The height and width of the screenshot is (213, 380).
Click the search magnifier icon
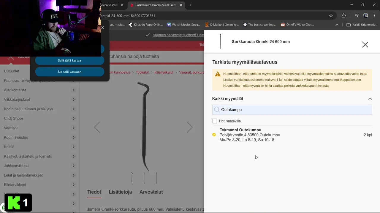tap(217, 109)
